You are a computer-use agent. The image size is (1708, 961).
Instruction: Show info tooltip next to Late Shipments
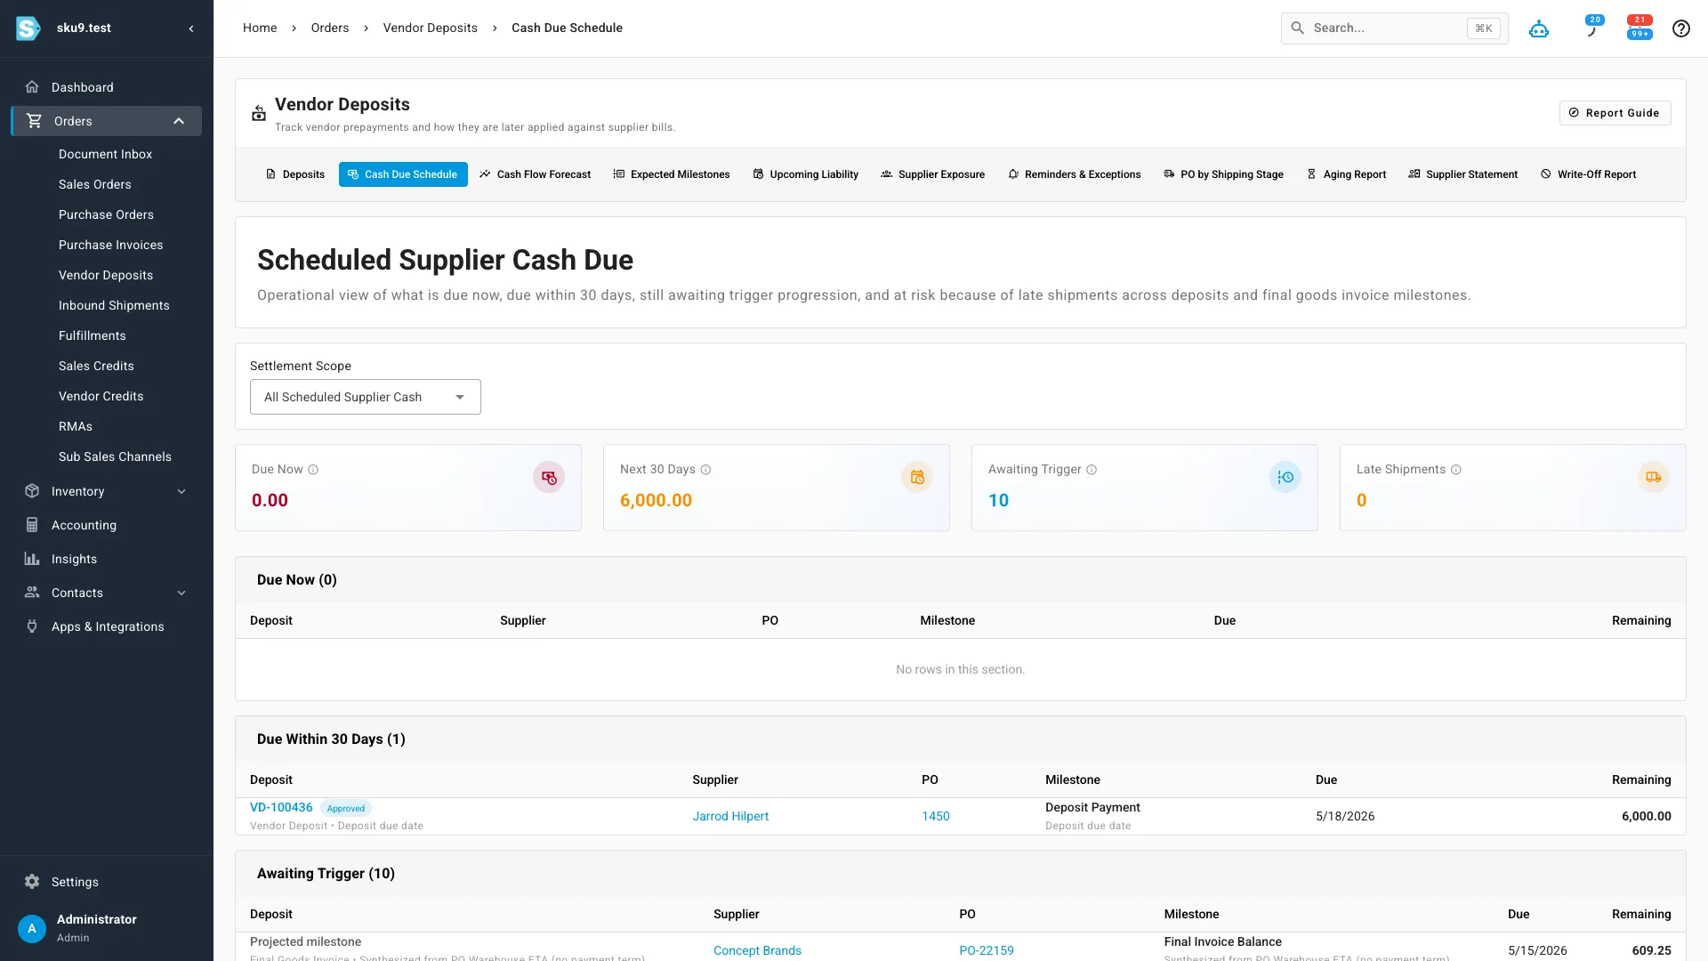pos(1456,470)
